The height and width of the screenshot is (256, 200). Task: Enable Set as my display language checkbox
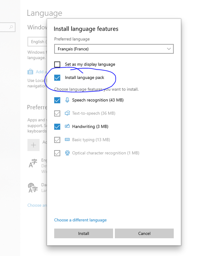(x=57, y=64)
